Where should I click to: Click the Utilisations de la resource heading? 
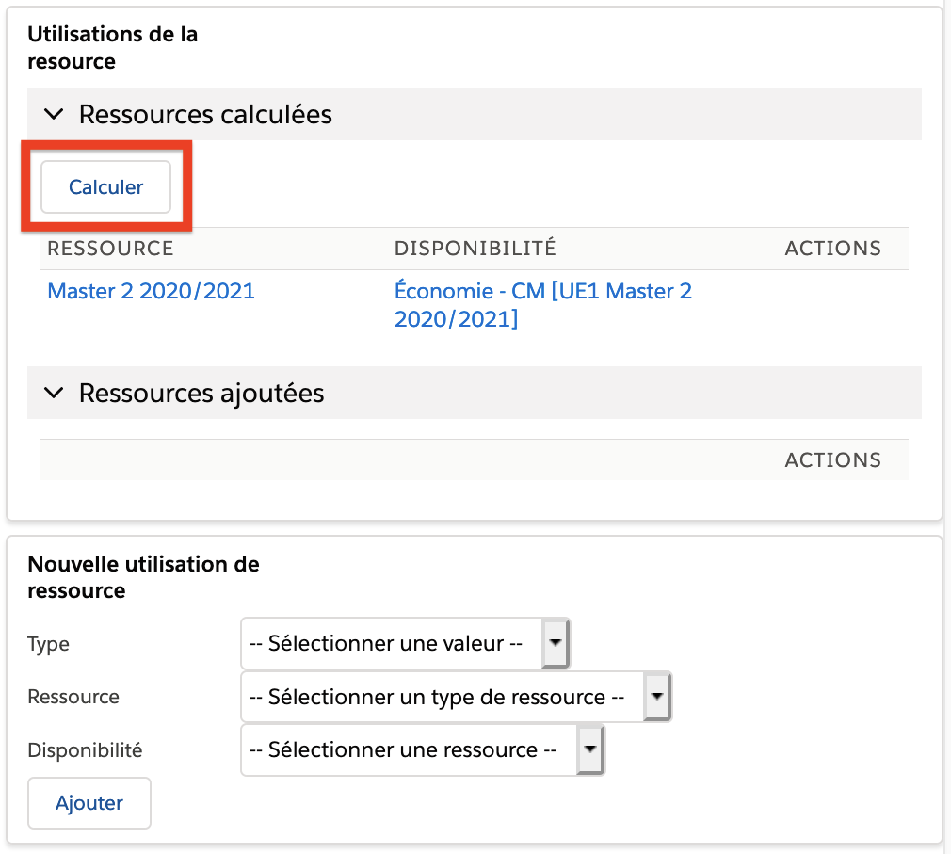[113, 48]
